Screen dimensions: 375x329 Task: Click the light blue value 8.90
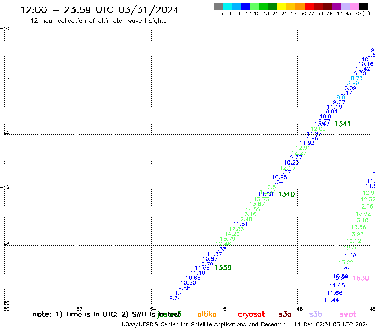click(x=343, y=97)
